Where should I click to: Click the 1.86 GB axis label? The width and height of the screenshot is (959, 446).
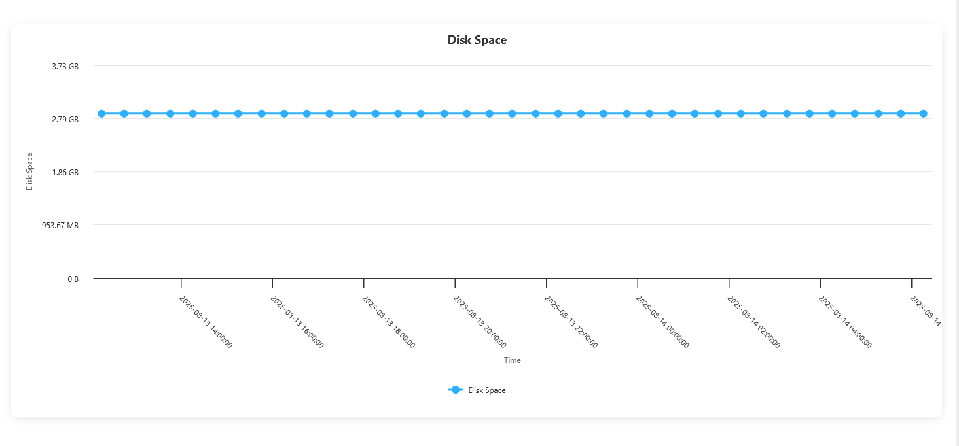pos(65,173)
